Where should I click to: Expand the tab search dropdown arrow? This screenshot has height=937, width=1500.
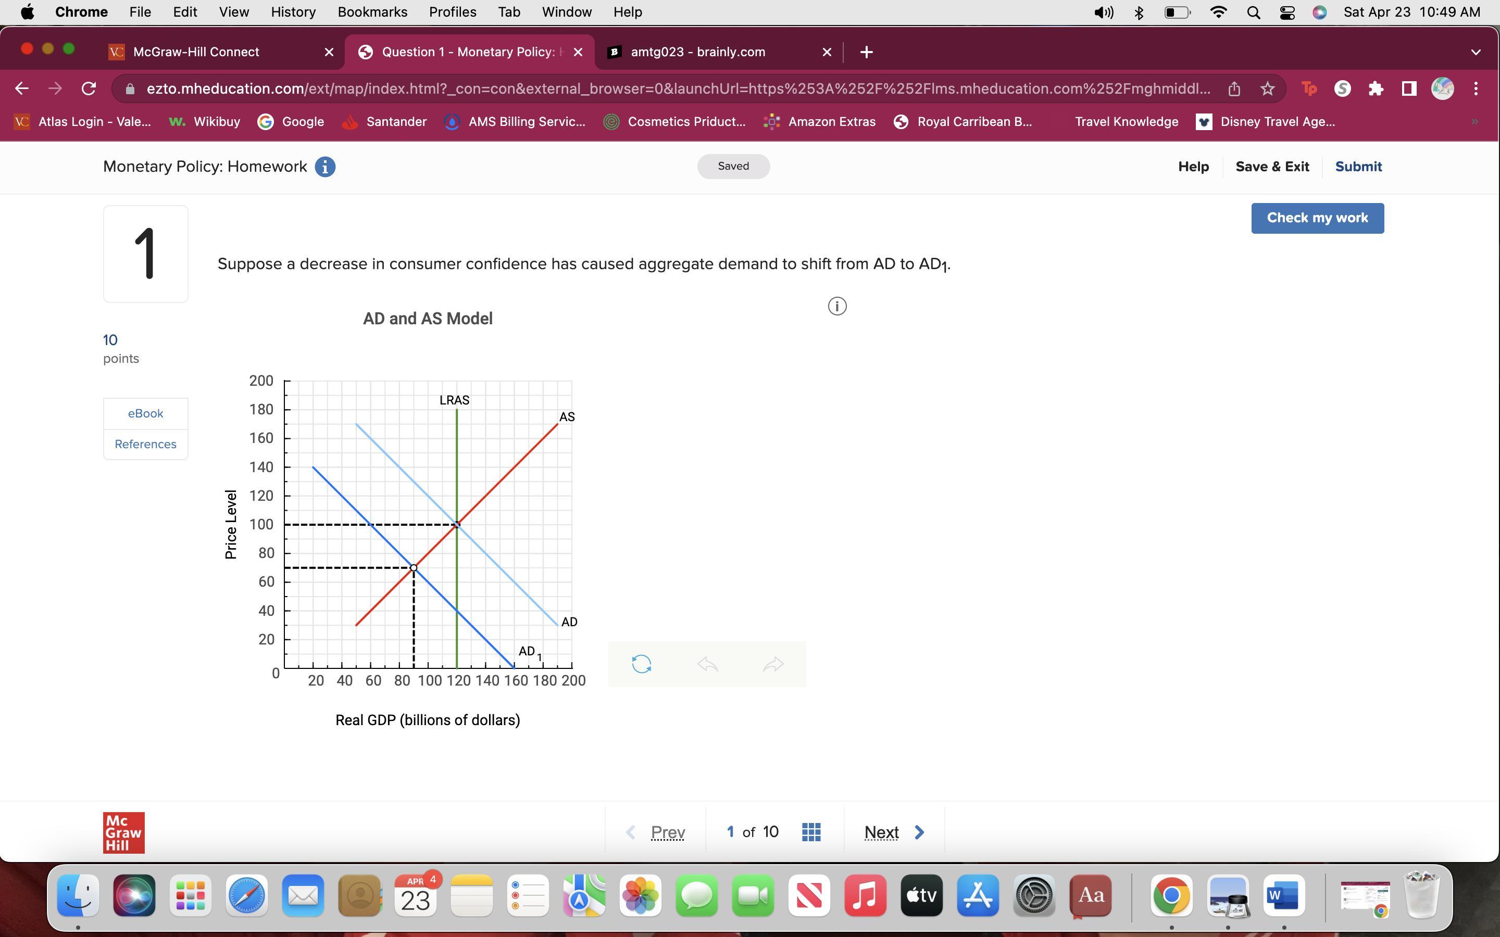click(x=1475, y=52)
